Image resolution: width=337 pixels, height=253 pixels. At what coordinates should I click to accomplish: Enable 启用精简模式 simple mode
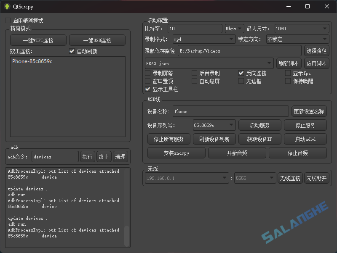point(7,20)
